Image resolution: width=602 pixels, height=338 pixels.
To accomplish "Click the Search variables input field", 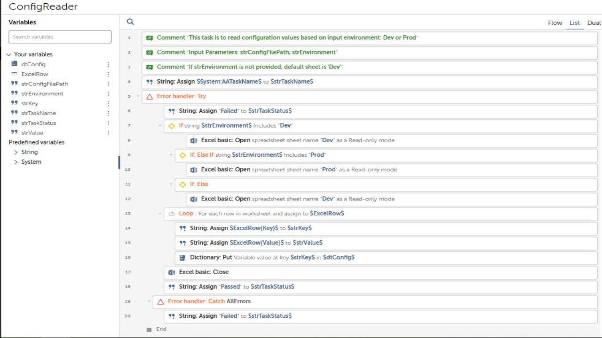I will pos(60,37).
